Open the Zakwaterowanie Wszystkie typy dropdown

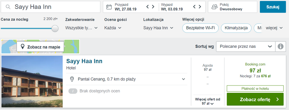(x=81, y=28)
